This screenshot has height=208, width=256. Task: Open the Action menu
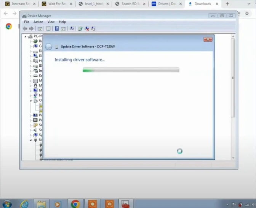click(x=38, y=22)
